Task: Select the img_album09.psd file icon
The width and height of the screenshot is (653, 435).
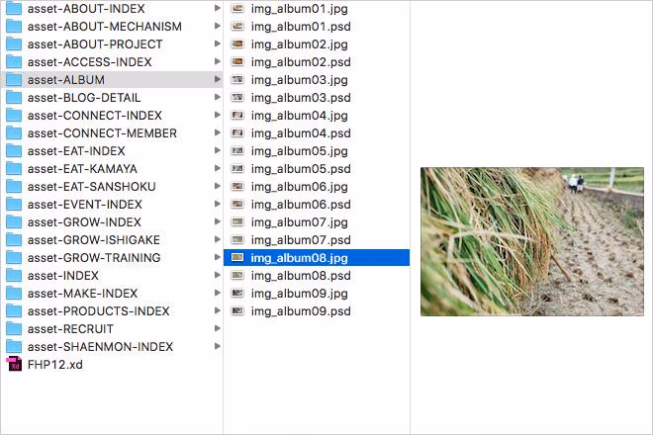Action: 237,310
